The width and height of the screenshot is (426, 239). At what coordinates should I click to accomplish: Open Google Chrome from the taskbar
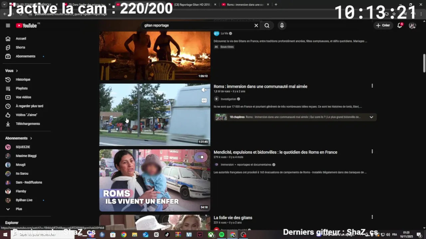click(x=124, y=235)
